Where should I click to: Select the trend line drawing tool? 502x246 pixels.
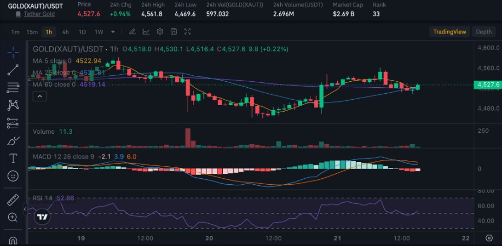coord(13,70)
